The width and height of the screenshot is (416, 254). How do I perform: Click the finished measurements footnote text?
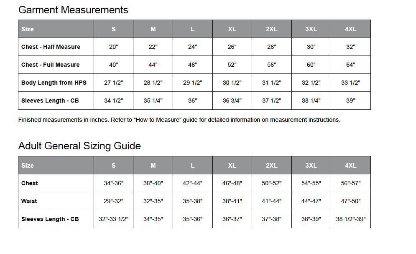179,120
